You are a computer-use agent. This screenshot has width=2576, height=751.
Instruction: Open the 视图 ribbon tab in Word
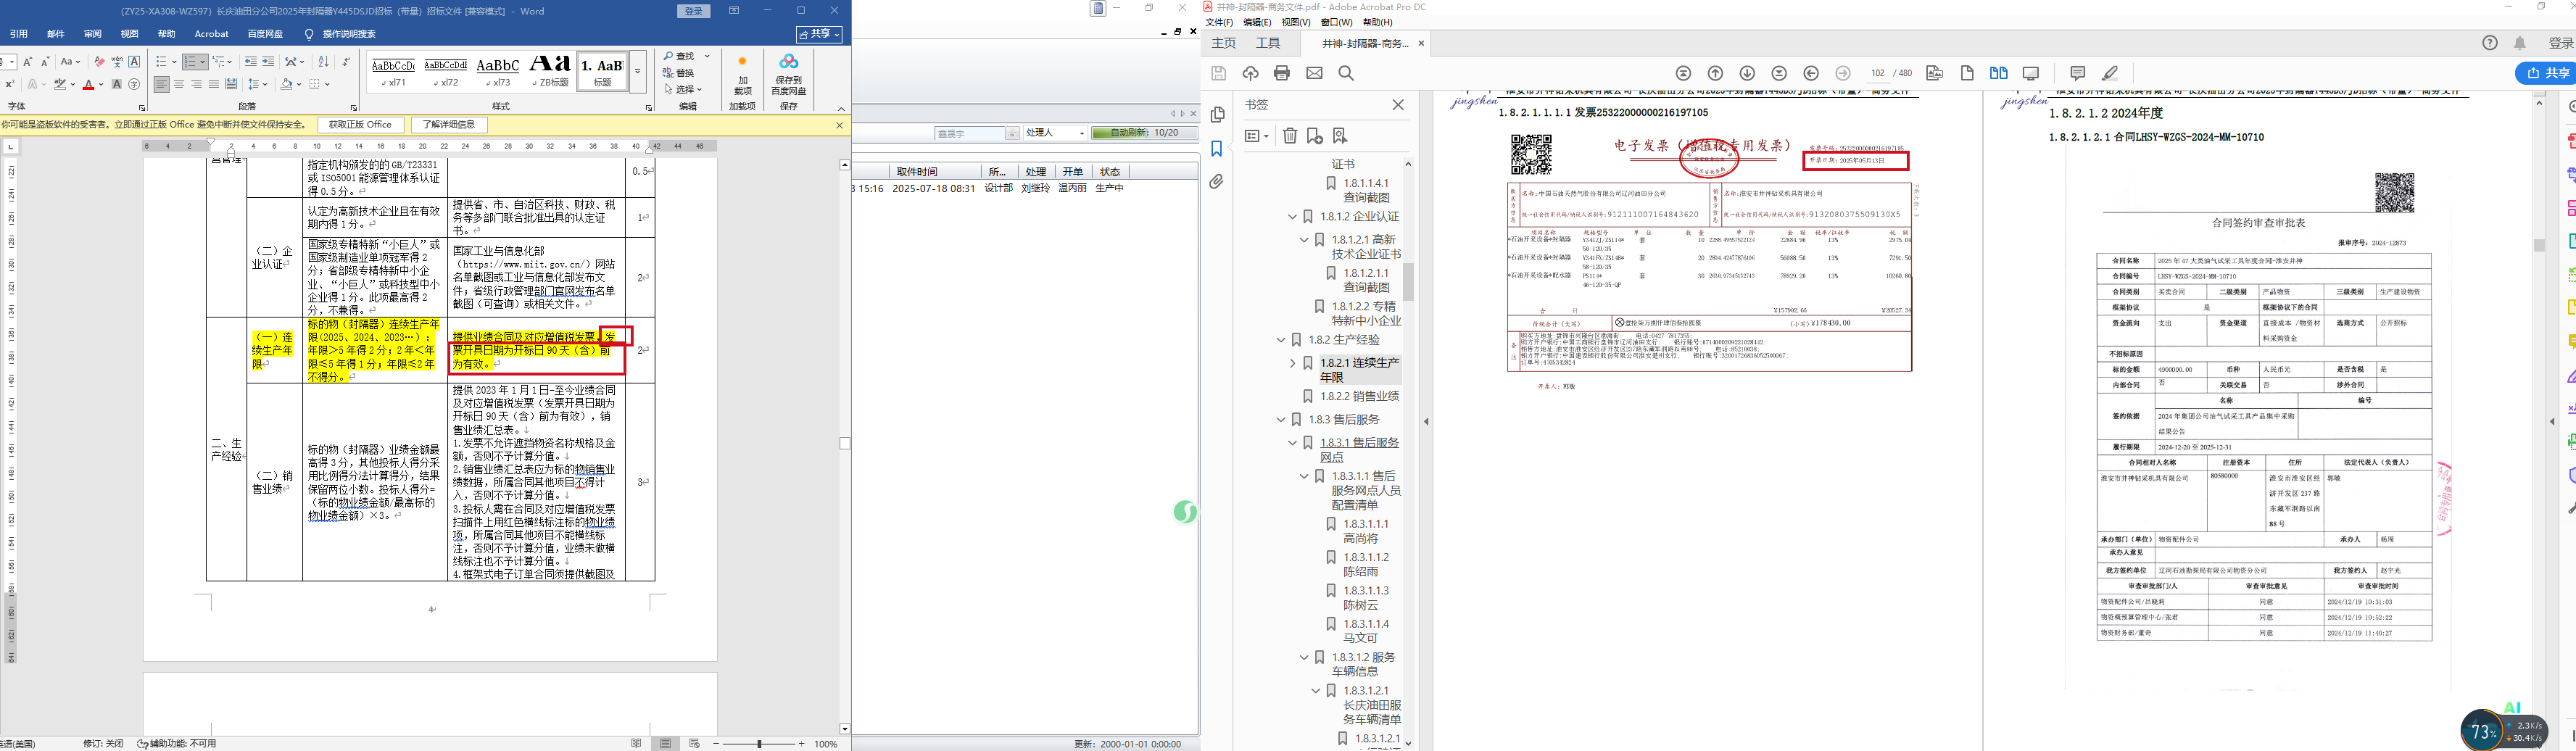tap(130, 34)
